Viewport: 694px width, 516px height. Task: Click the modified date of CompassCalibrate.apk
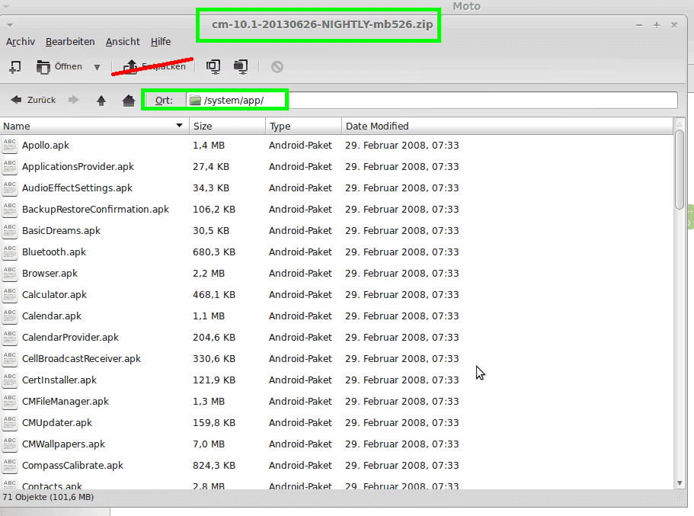click(402, 466)
